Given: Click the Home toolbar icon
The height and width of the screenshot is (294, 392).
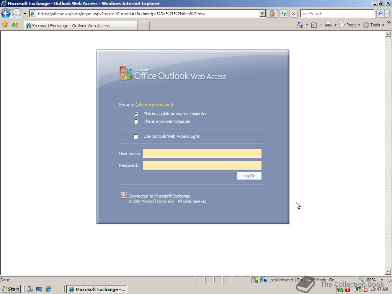Looking at the screenshot, I should pyautogui.click(x=300, y=25).
